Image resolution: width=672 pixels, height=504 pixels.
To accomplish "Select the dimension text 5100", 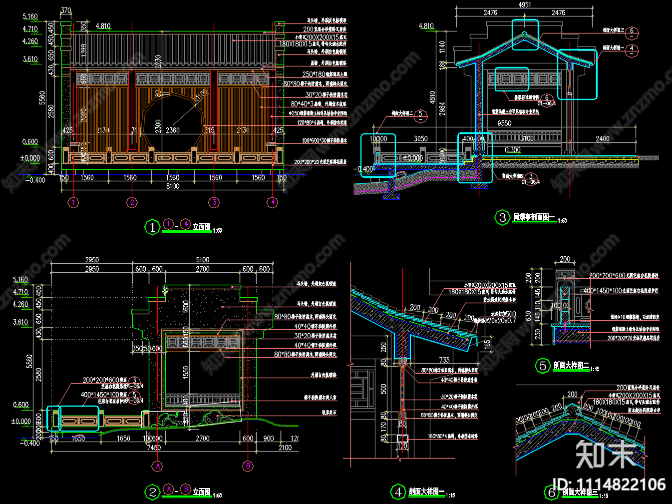I will click(203, 260).
